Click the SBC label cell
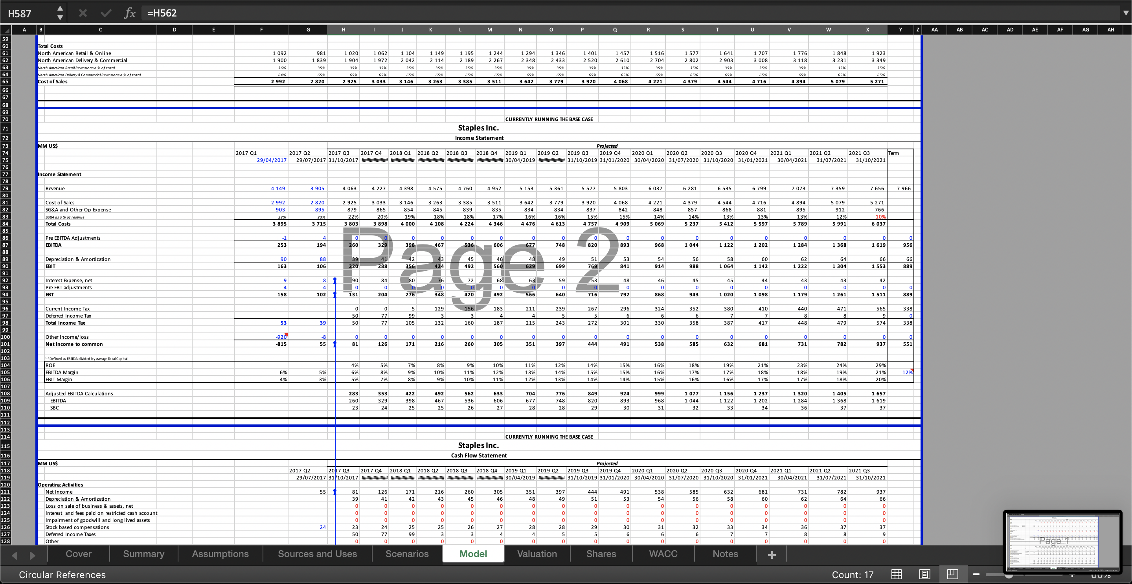Screen dimensions: 1132x584 (x=55, y=408)
